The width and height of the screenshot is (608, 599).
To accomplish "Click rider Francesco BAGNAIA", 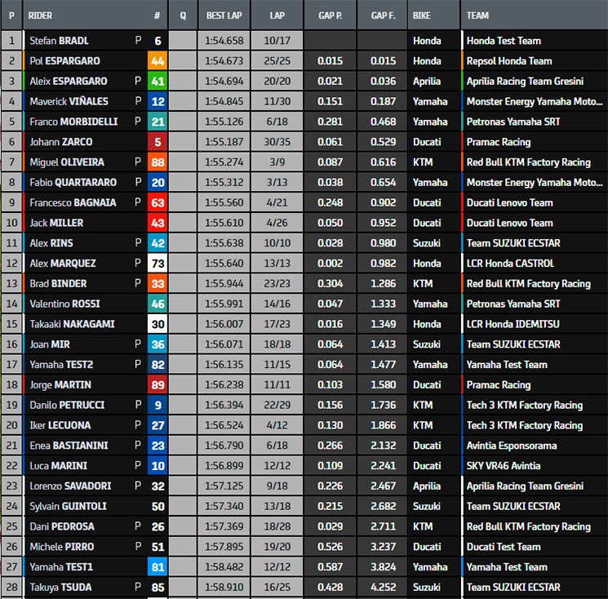I will pyautogui.click(x=73, y=202).
